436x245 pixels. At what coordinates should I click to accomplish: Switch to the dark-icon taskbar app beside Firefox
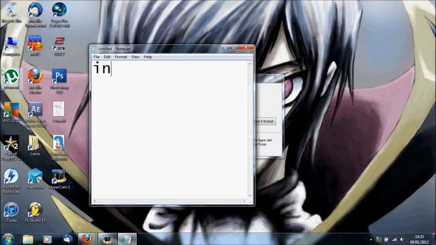click(107, 239)
